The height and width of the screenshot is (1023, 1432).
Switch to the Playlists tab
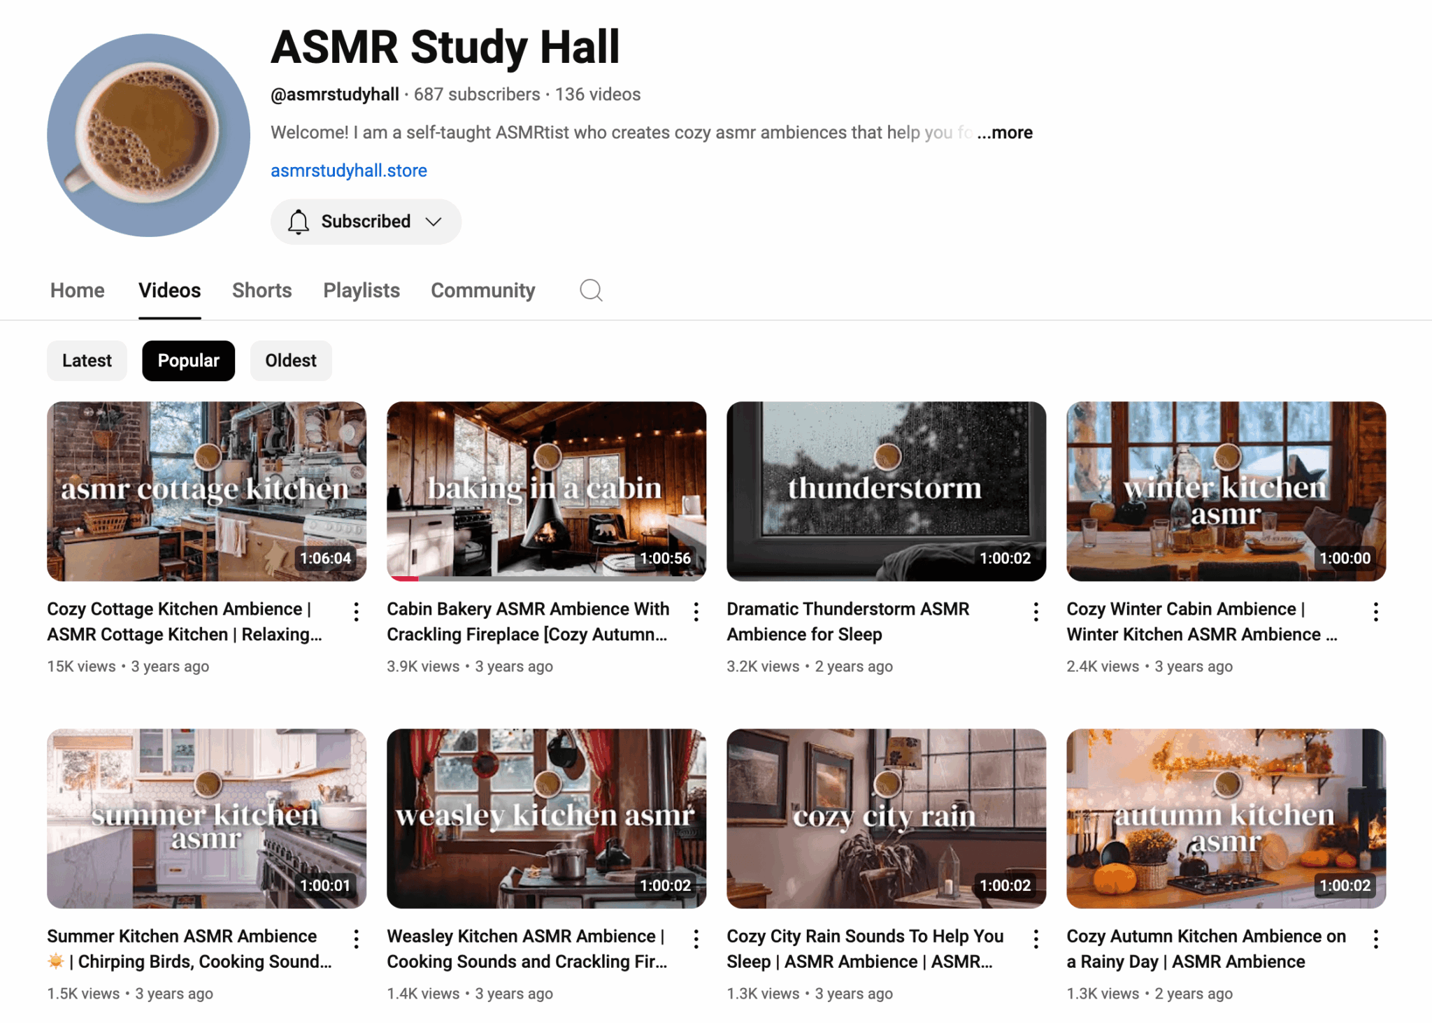pyautogui.click(x=361, y=290)
